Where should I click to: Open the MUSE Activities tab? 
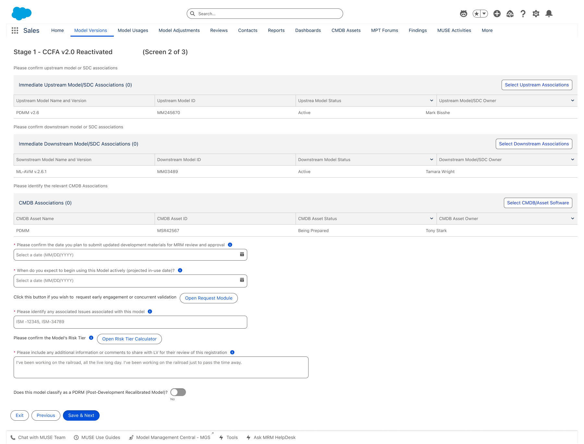[x=454, y=30]
